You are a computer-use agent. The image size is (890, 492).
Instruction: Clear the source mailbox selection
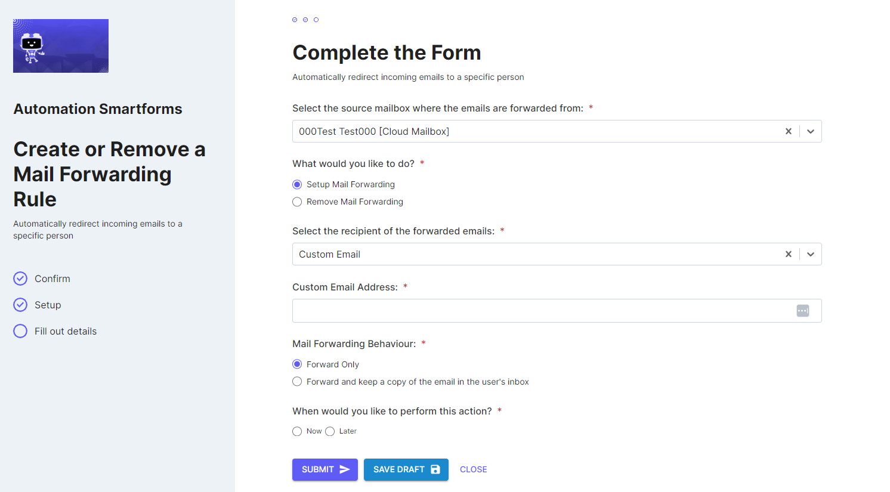[x=788, y=131]
